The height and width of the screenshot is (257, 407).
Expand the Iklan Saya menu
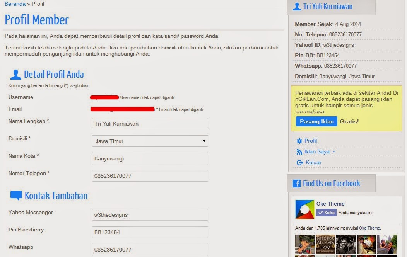pyautogui.click(x=320, y=152)
